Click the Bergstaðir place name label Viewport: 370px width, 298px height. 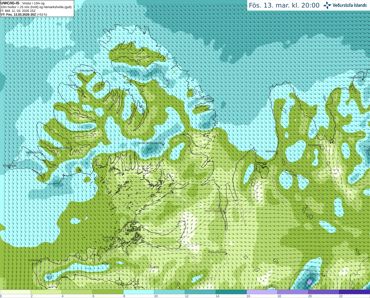(x=314, y=145)
